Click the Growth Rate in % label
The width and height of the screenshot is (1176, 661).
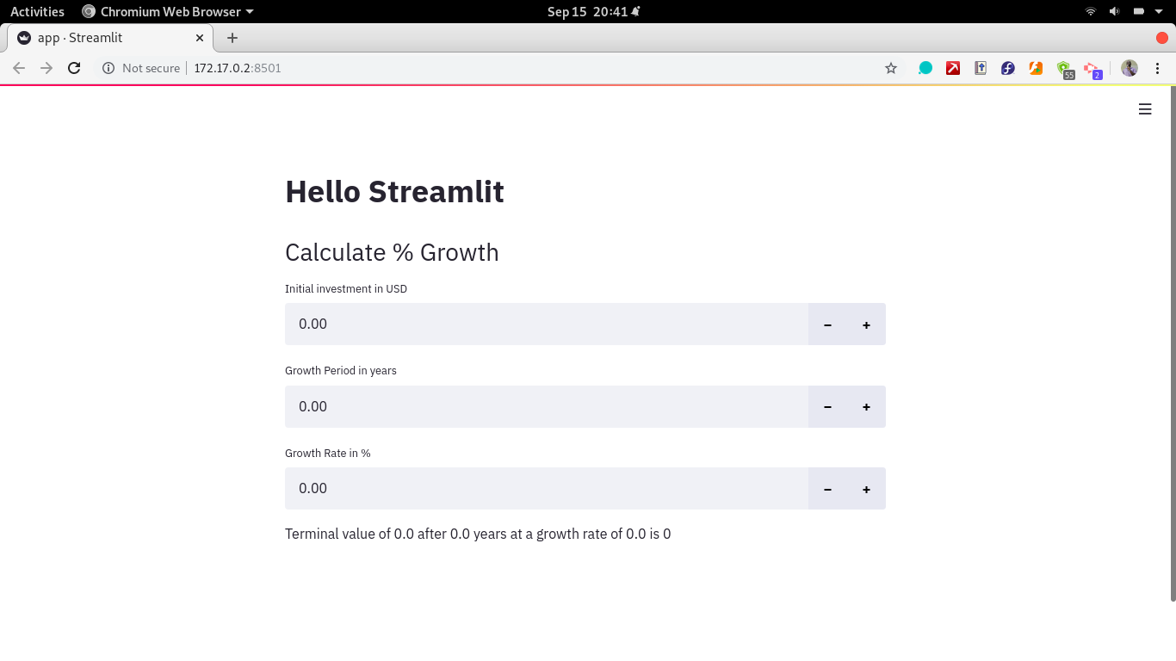pyautogui.click(x=328, y=453)
